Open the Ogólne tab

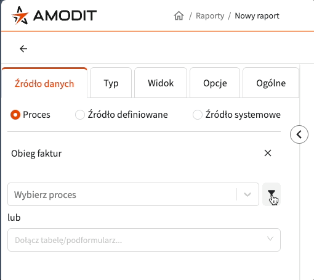[x=271, y=83]
